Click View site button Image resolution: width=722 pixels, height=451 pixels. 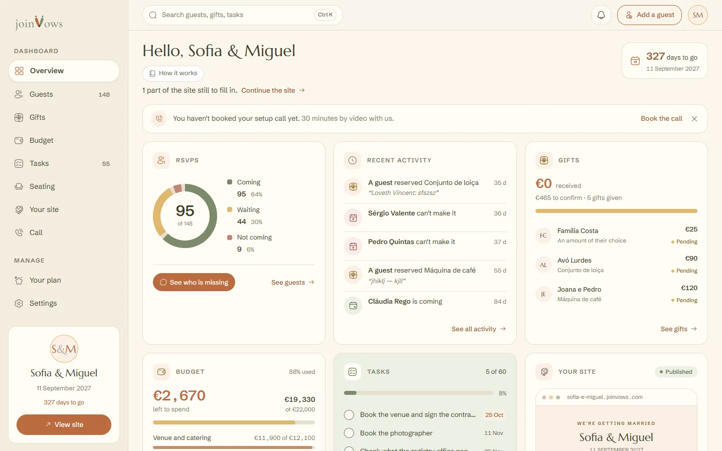click(x=64, y=424)
